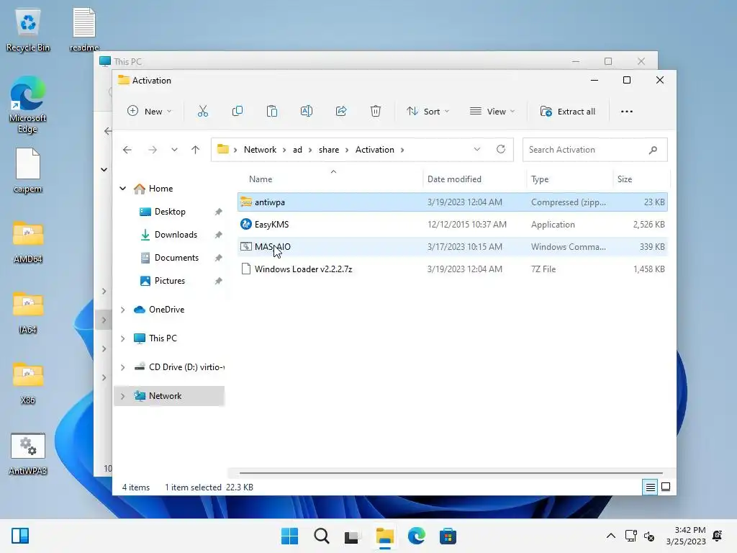
Task: Click Network in the address breadcrumb
Action: (x=260, y=150)
